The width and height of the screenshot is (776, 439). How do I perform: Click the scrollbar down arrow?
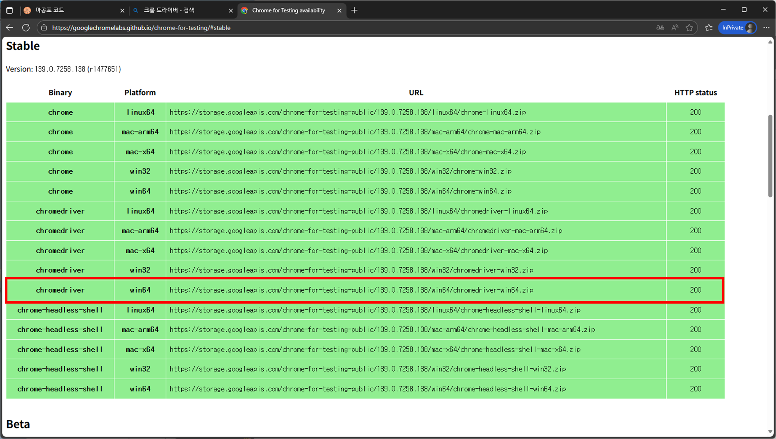click(770, 432)
